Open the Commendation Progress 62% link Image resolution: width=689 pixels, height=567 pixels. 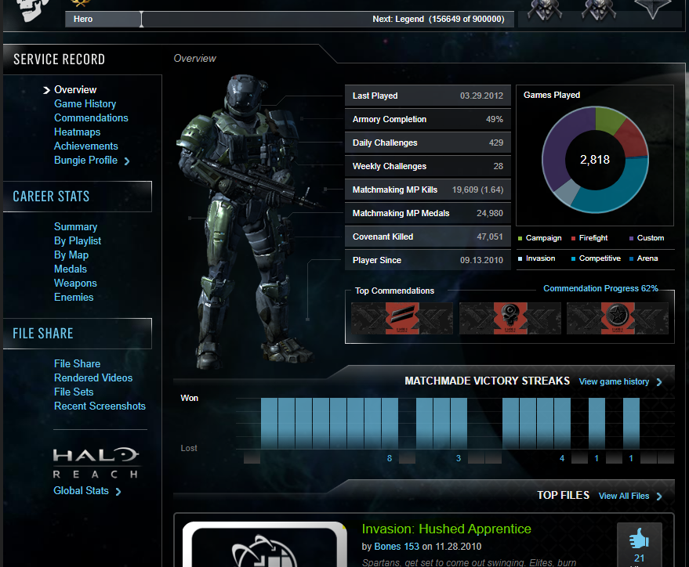pyautogui.click(x=600, y=288)
